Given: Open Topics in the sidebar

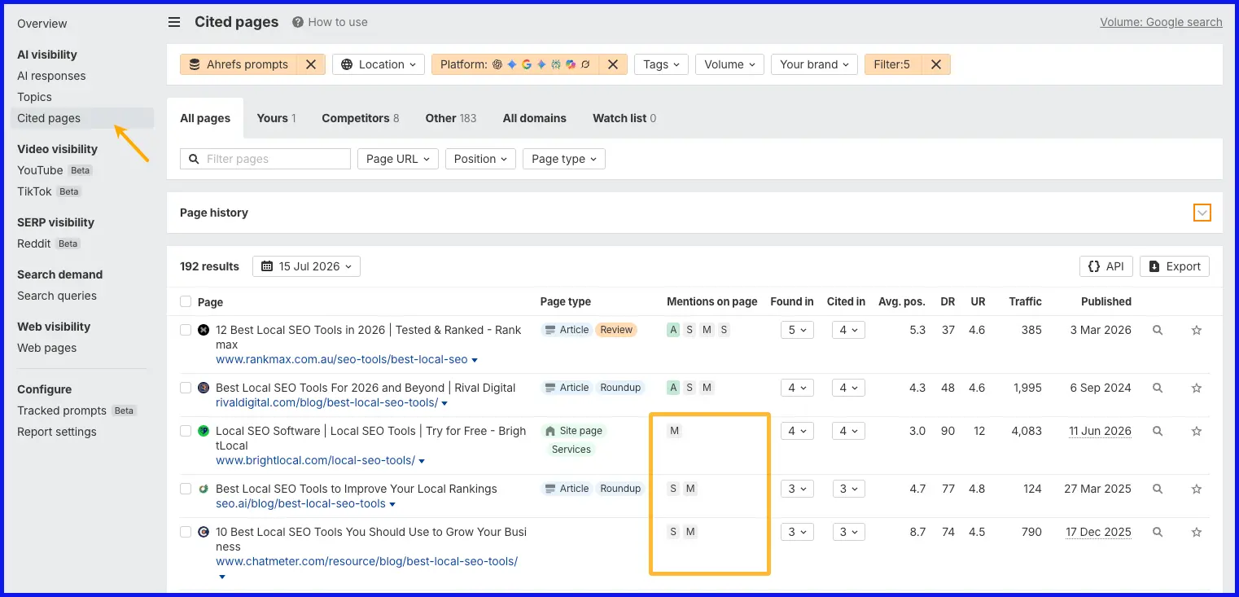Looking at the screenshot, I should pos(34,97).
